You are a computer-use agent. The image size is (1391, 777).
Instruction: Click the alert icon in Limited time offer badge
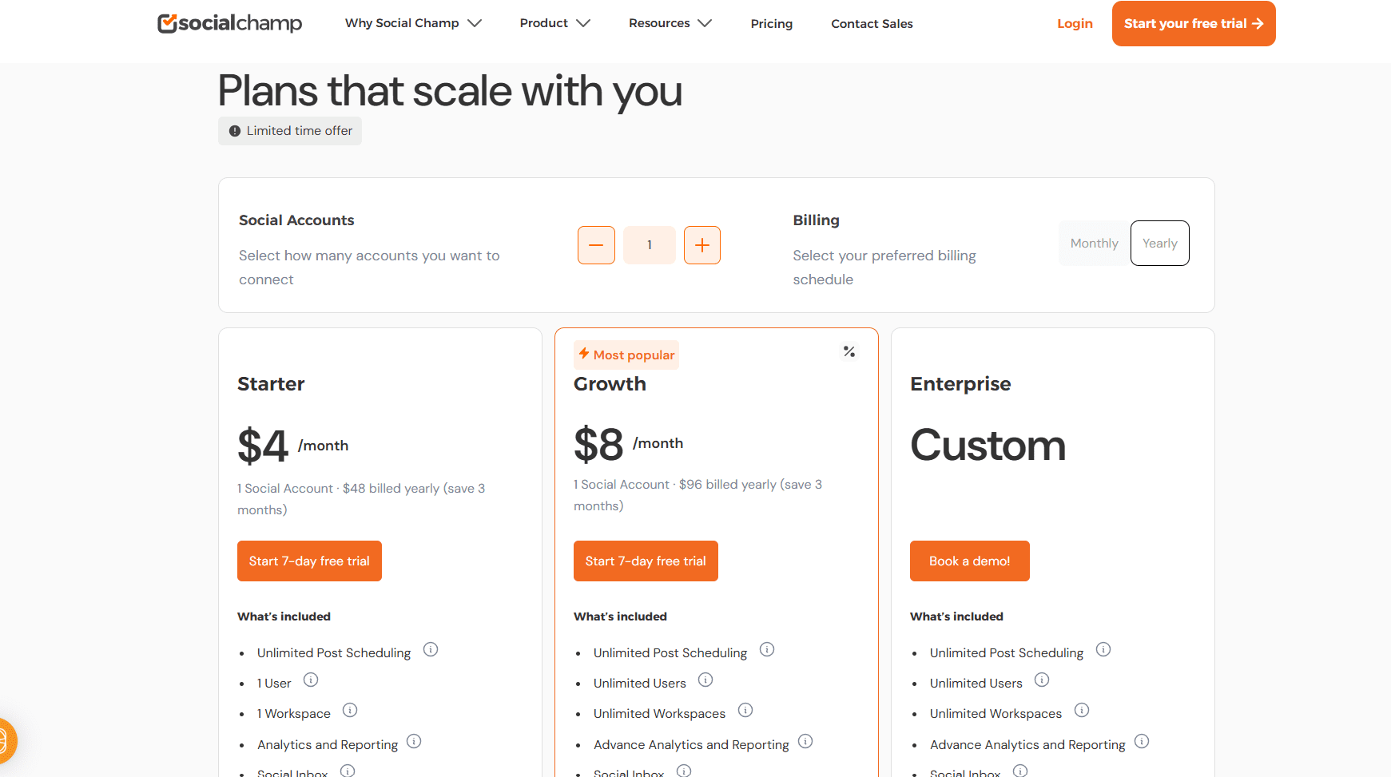234,130
